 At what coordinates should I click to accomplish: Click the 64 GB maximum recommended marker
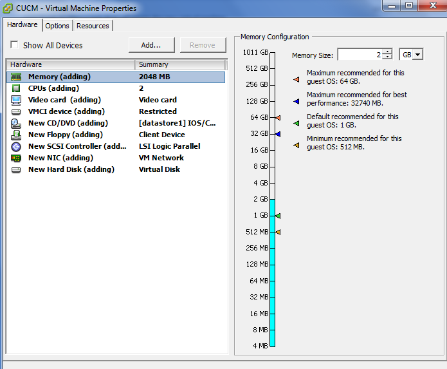[278, 118]
